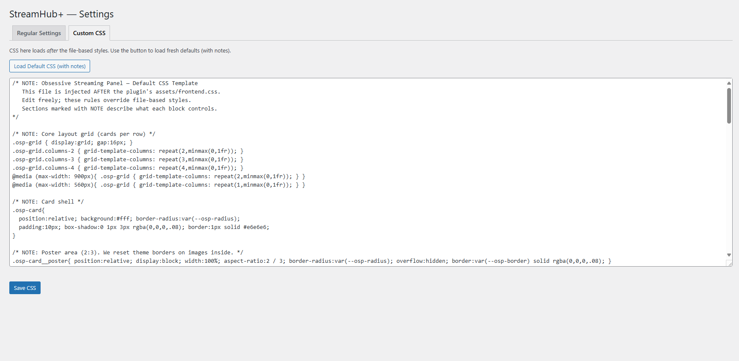The height and width of the screenshot is (361, 739).
Task: Click the .osp-card__poster rule line
Action: [311, 261]
